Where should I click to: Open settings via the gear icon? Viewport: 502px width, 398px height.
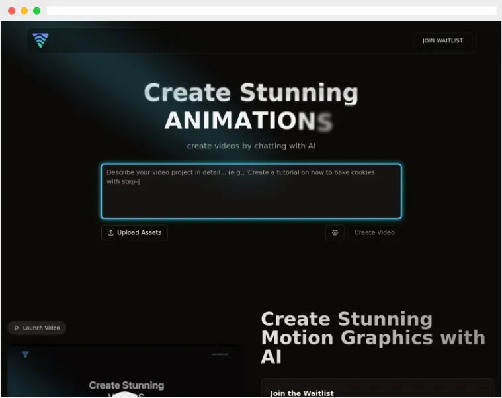pyautogui.click(x=335, y=232)
